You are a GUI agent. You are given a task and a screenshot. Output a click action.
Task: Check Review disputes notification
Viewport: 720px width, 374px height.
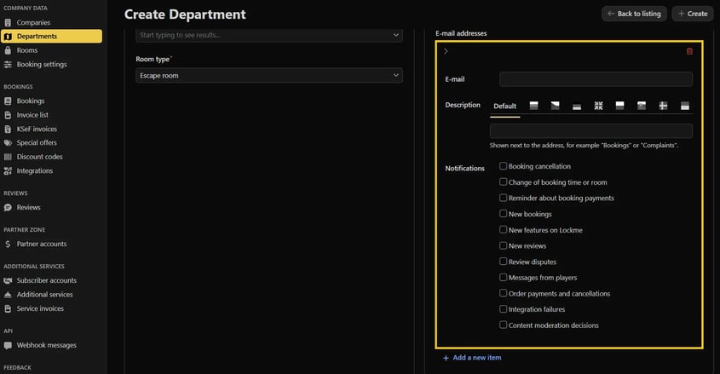[504, 262]
